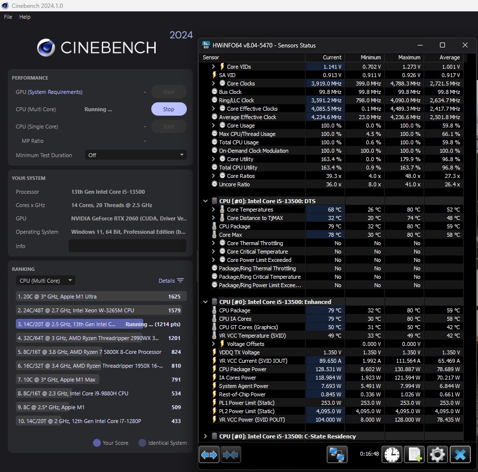Click Details link in Ranking
478x472 pixels.
[x=167, y=281]
